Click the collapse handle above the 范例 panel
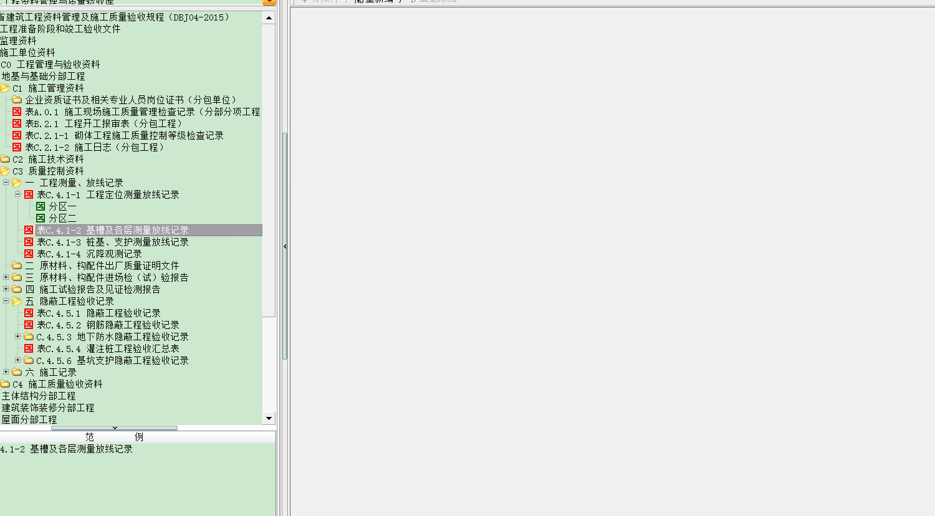The width and height of the screenshot is (935, 516). (x=115, y=428)
